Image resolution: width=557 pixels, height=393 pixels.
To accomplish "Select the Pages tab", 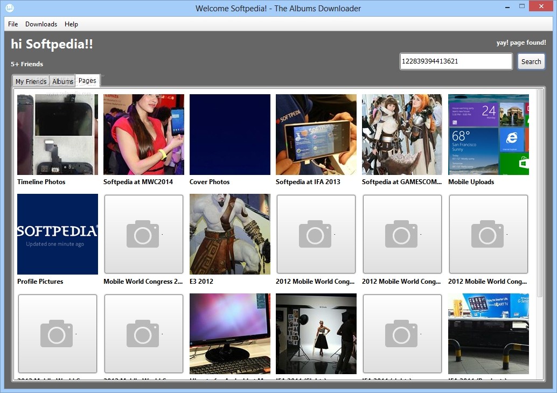I will click(x=87, y=81).
